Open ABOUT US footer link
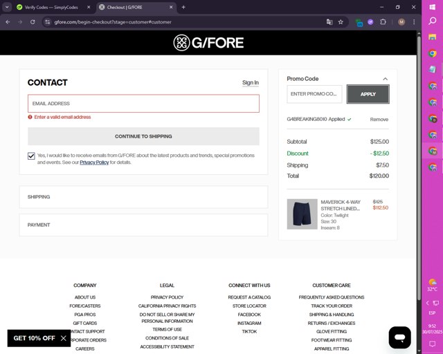 point(85,297)
